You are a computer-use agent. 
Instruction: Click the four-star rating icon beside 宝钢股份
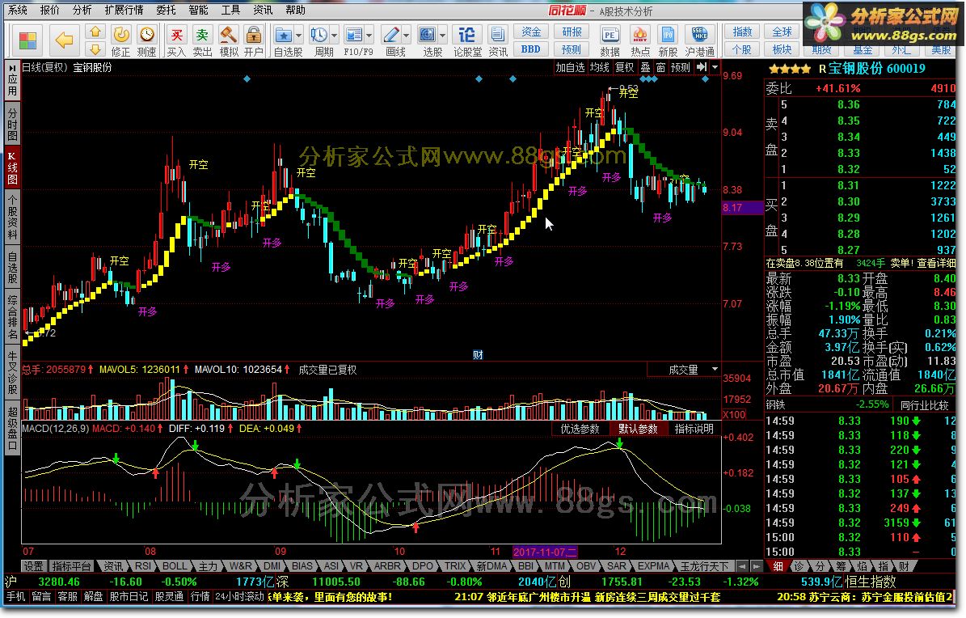[790, 69]
